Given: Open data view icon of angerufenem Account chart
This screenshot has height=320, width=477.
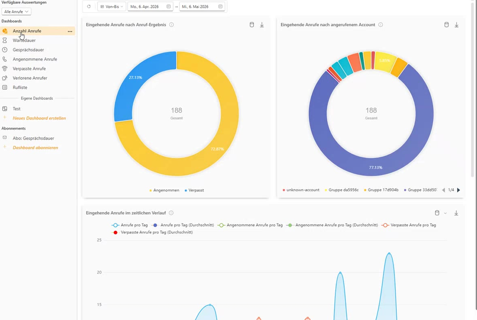Looking at the screenshot, I should tap(446, 25).
